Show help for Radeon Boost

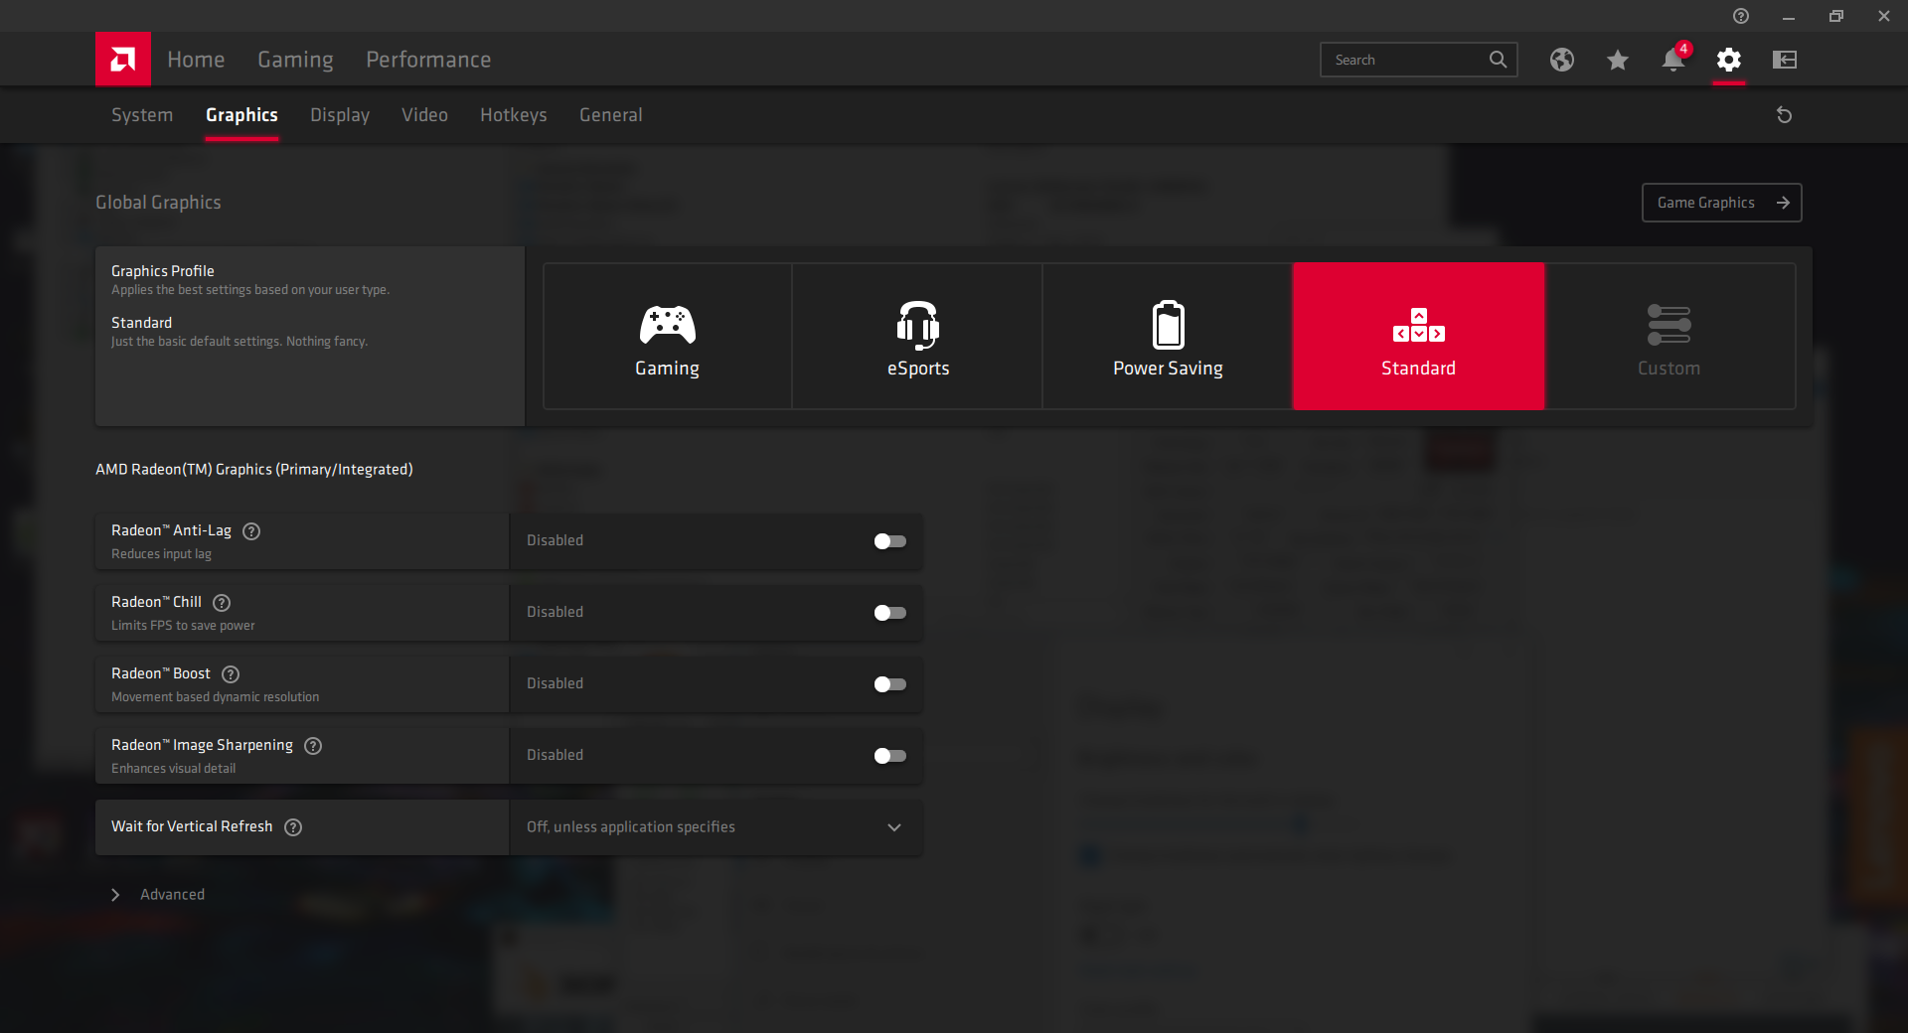coord(231,674)
